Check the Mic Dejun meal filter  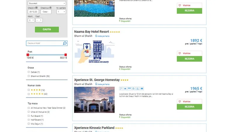(29, 124)
